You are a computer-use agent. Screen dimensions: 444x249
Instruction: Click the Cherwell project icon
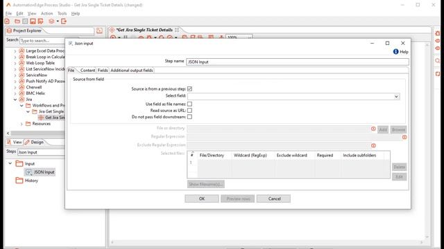22,87
